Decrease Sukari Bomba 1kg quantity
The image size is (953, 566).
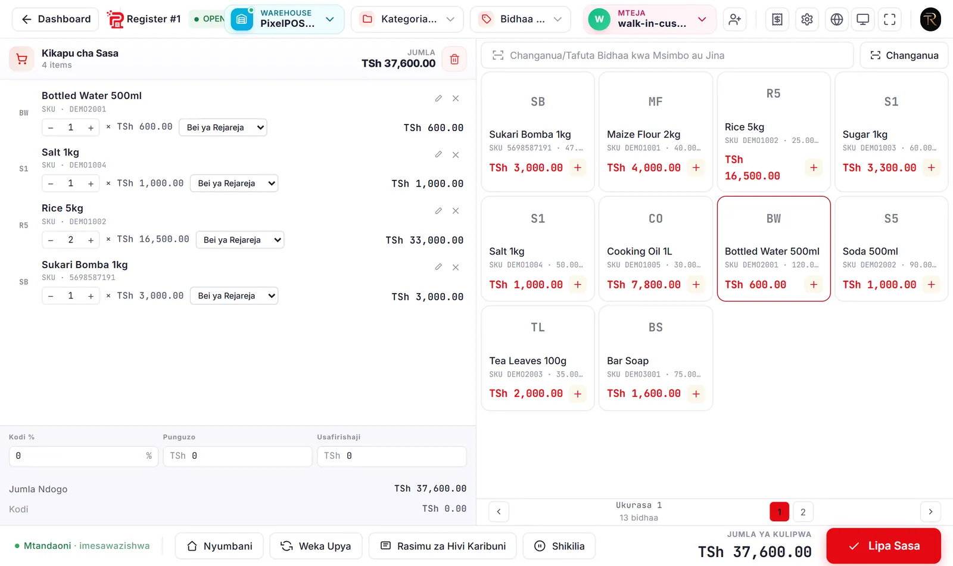pos(51,296)
